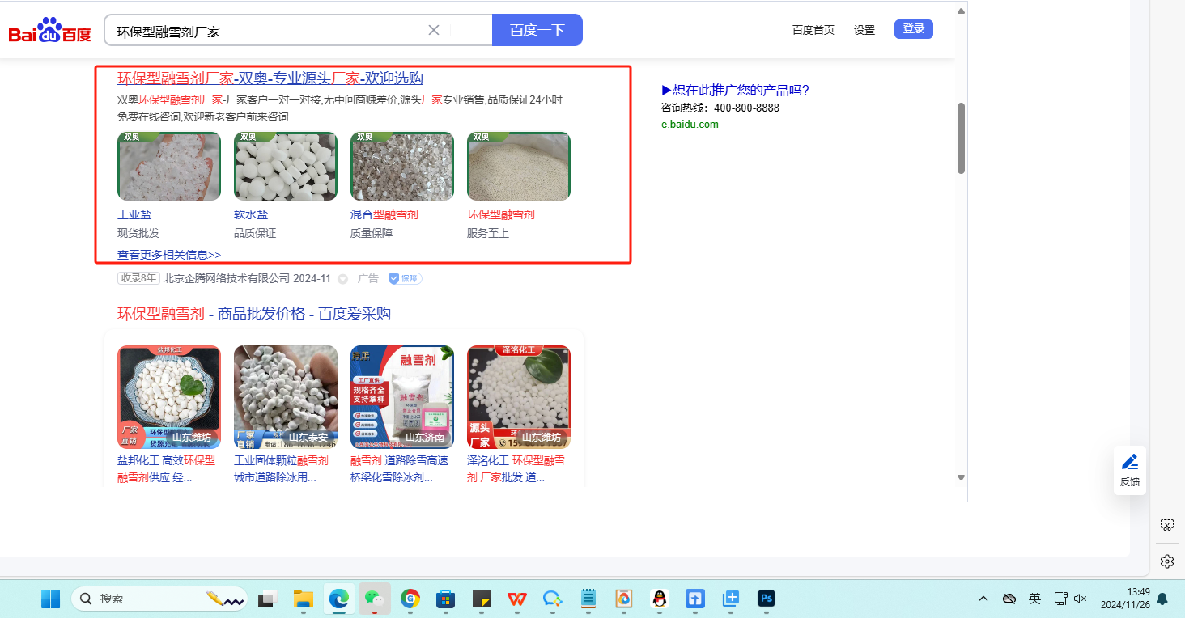Click the 泽洛化工 product image

(519, 397)
